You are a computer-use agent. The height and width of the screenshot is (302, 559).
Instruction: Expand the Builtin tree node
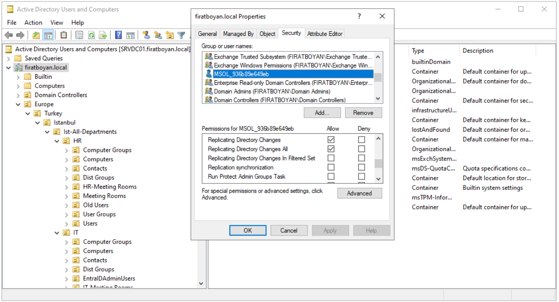(x=18, y=77)
